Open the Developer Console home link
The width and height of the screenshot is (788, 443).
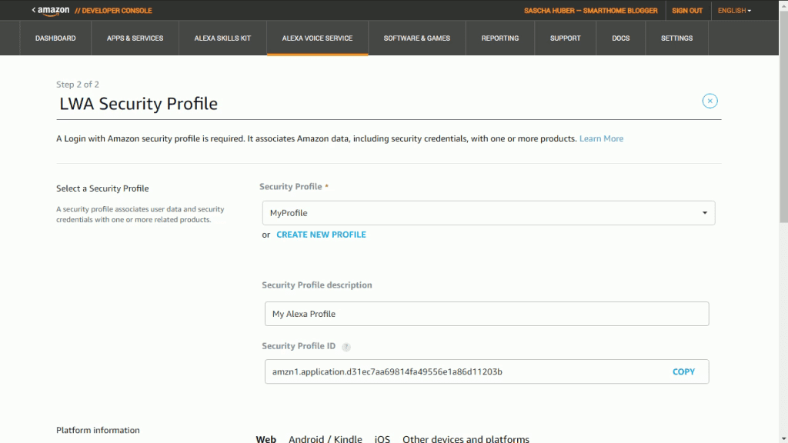tap(113, 11)
